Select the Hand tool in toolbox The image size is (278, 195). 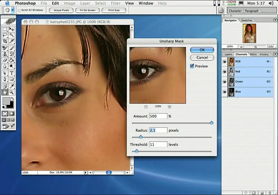coord(5,92)
